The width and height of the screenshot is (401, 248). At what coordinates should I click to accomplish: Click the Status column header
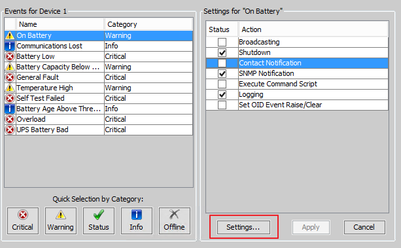[x=222, y=29]
